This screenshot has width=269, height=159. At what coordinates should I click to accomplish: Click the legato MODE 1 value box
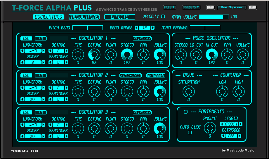coord(231,124)
